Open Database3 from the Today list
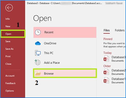Screen dimensions: 126x98 119,57
